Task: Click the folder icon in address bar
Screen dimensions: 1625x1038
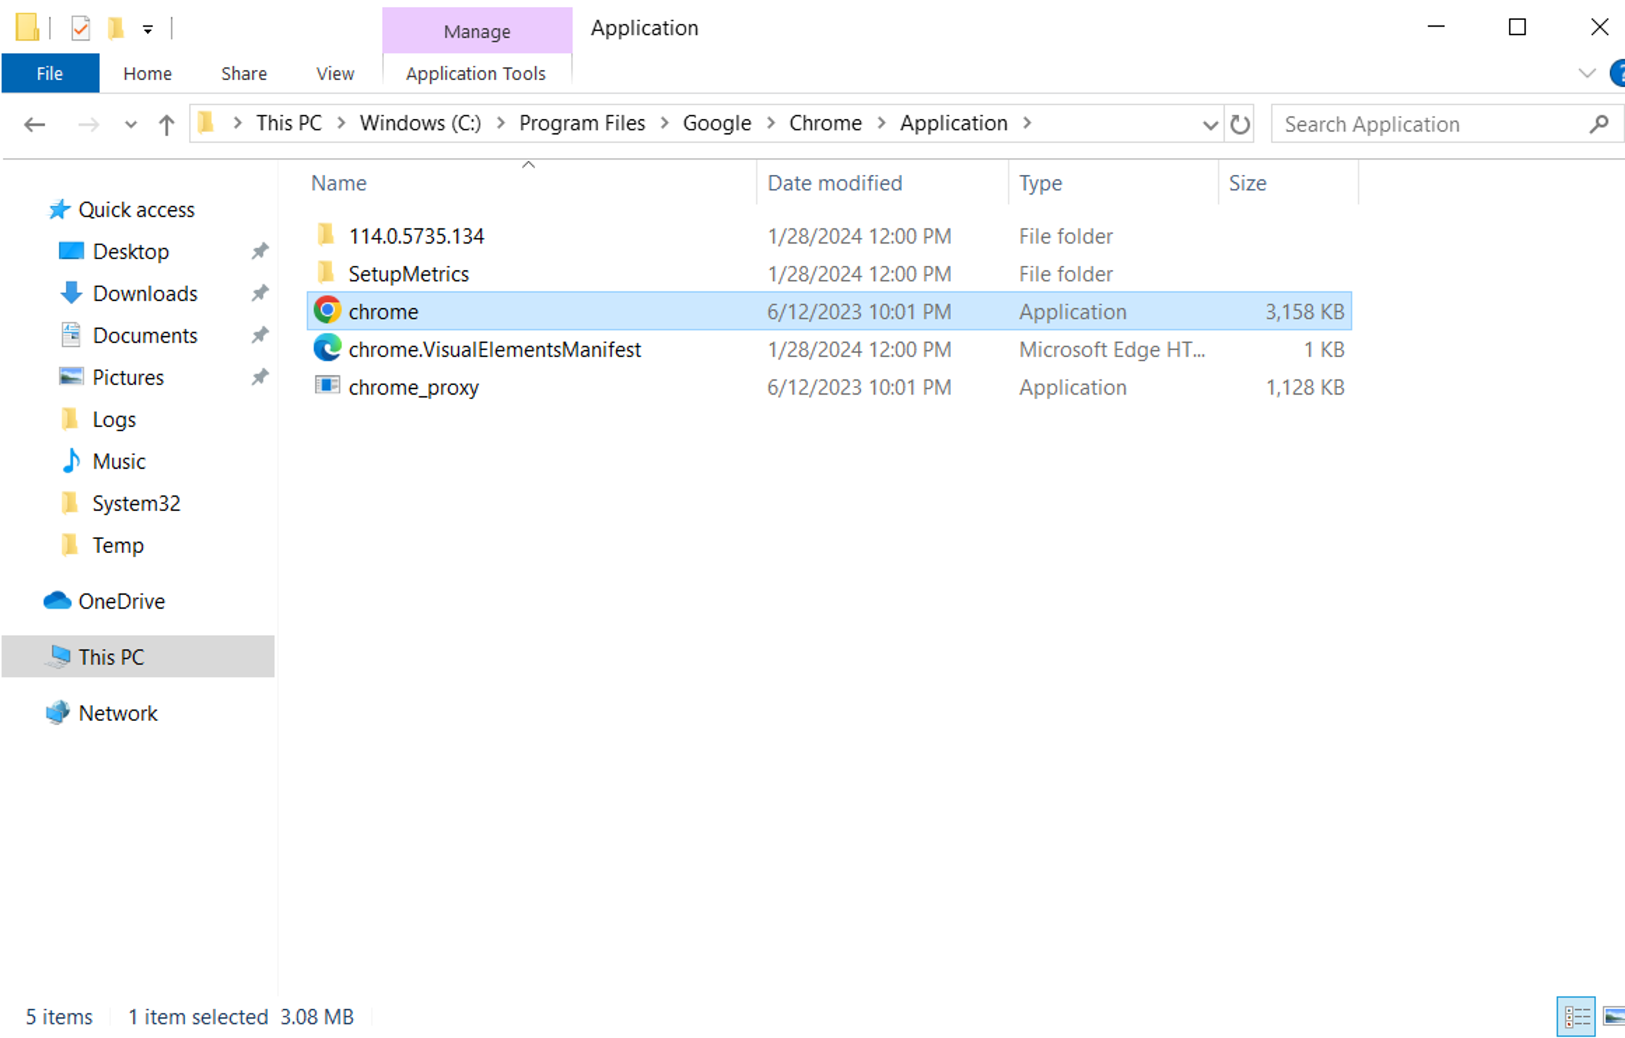Action: coord(206,124)
